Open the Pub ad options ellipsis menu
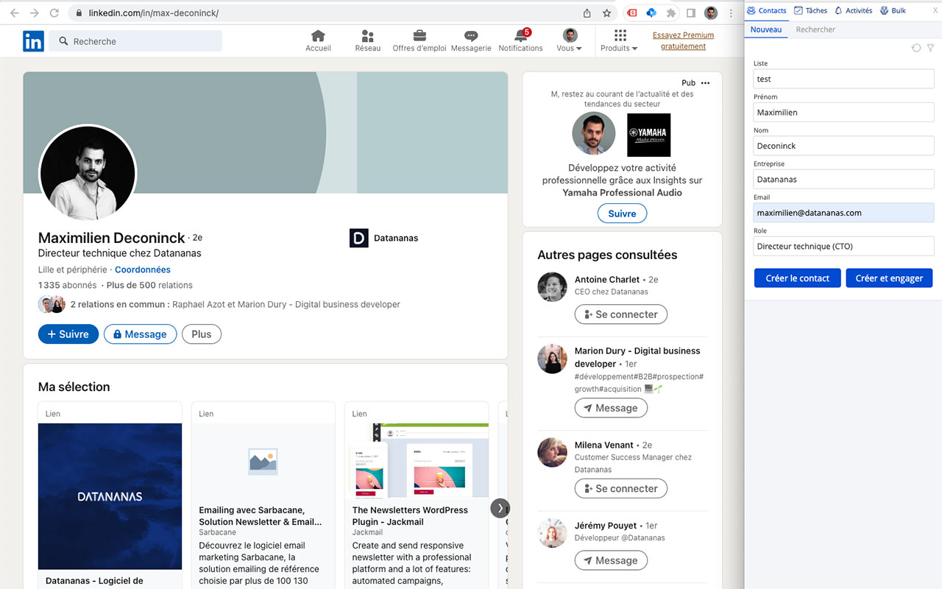 (706, 83)
